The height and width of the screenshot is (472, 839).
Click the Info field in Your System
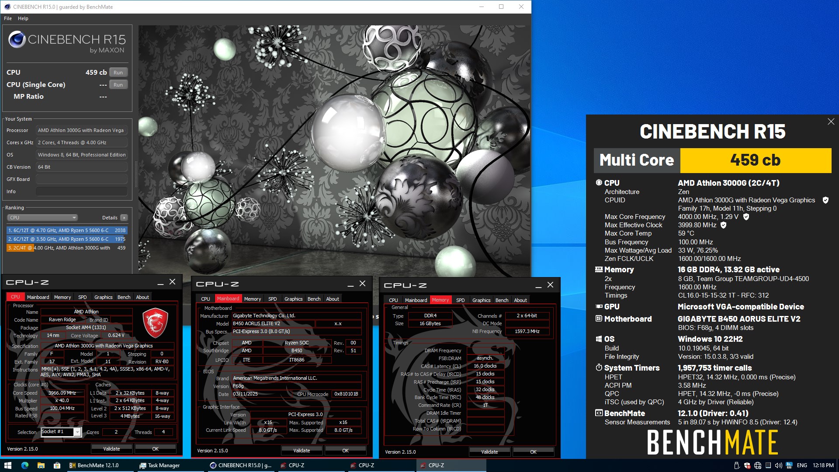click(x=82, y=191)
